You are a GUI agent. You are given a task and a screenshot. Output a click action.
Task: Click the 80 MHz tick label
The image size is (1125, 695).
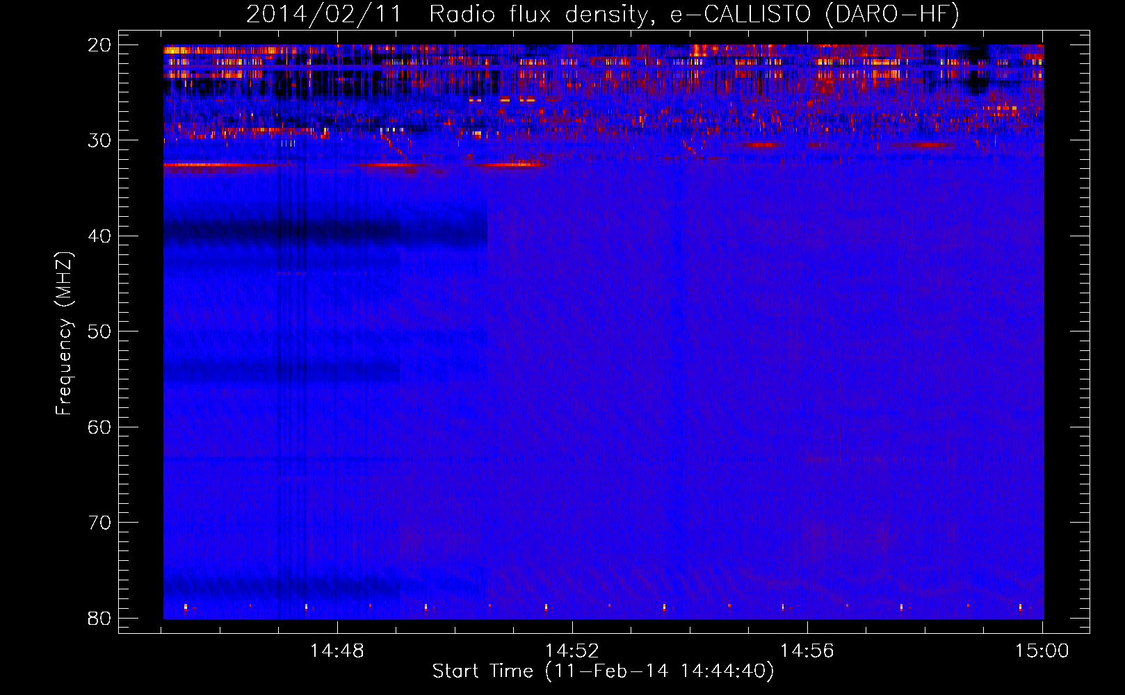point(99,618)
